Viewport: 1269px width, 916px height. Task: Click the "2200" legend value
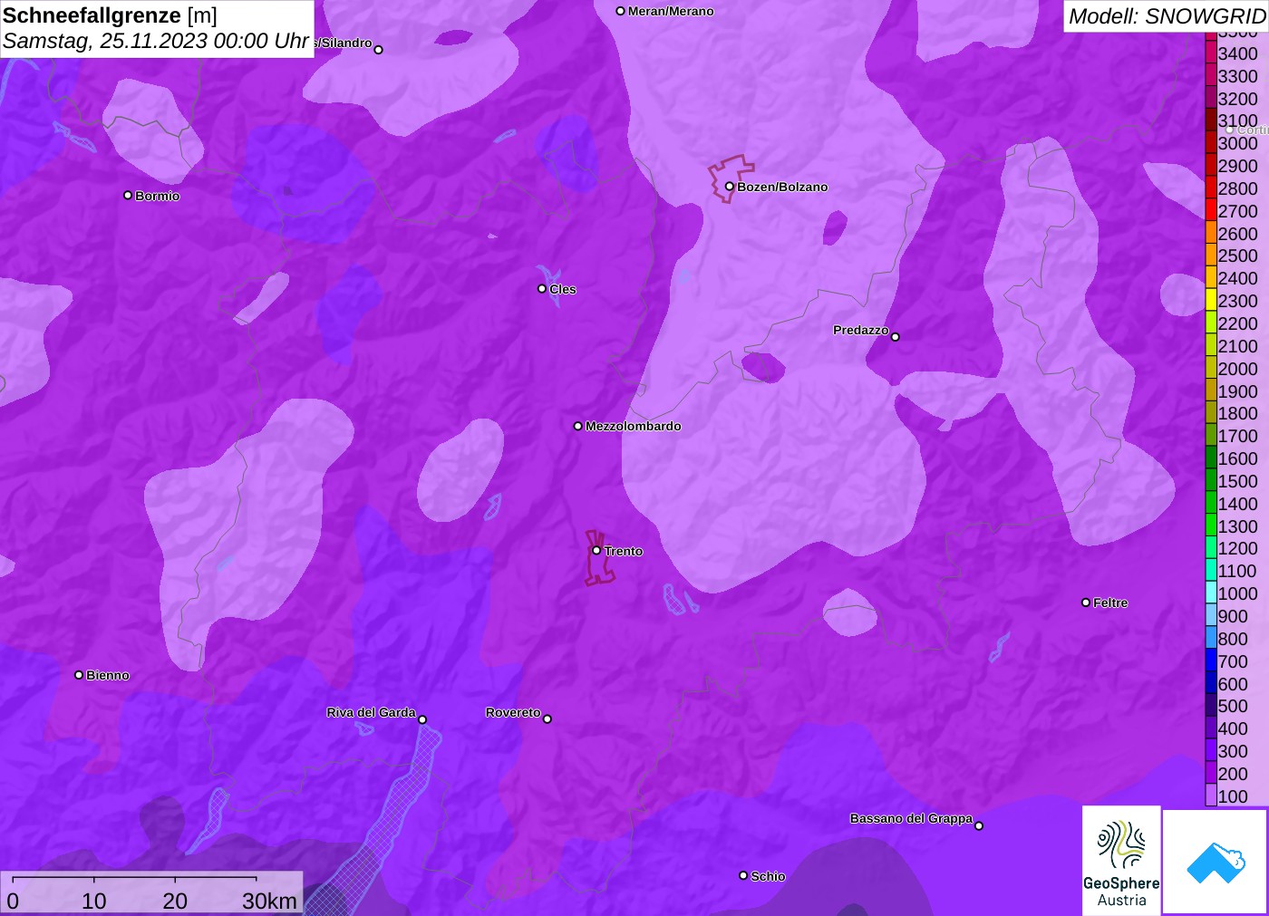click(1237, 323)
